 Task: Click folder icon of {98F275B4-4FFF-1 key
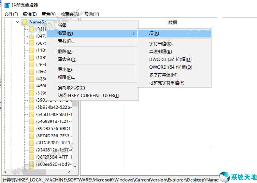(31, 157)
